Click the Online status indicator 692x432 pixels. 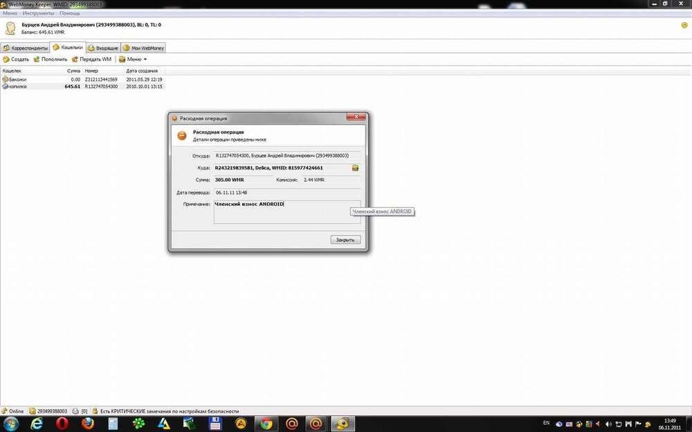(x=12, y=411)
